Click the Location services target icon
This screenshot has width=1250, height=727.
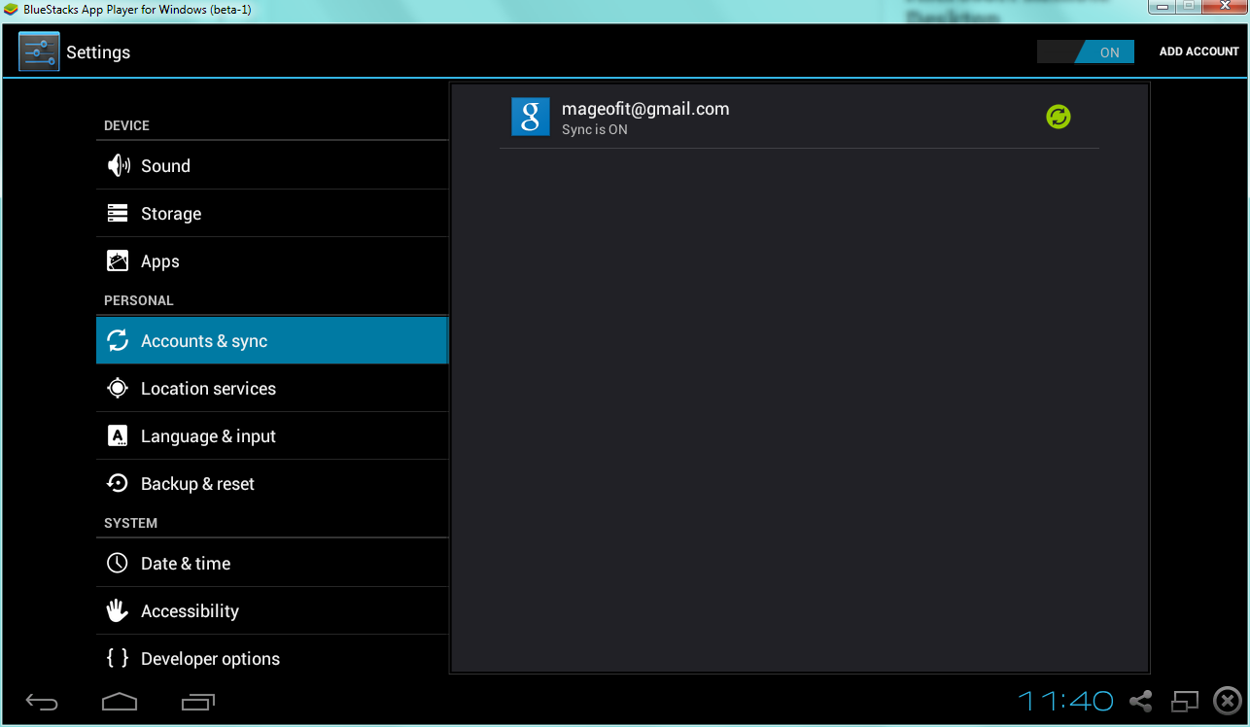tap(118, 388)
